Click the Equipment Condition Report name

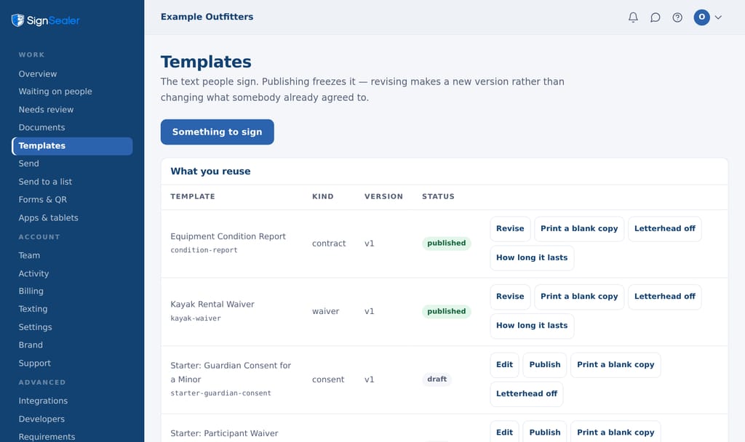228,236
